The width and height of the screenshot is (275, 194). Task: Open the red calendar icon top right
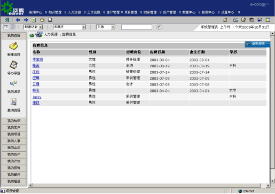pos(252,20)
